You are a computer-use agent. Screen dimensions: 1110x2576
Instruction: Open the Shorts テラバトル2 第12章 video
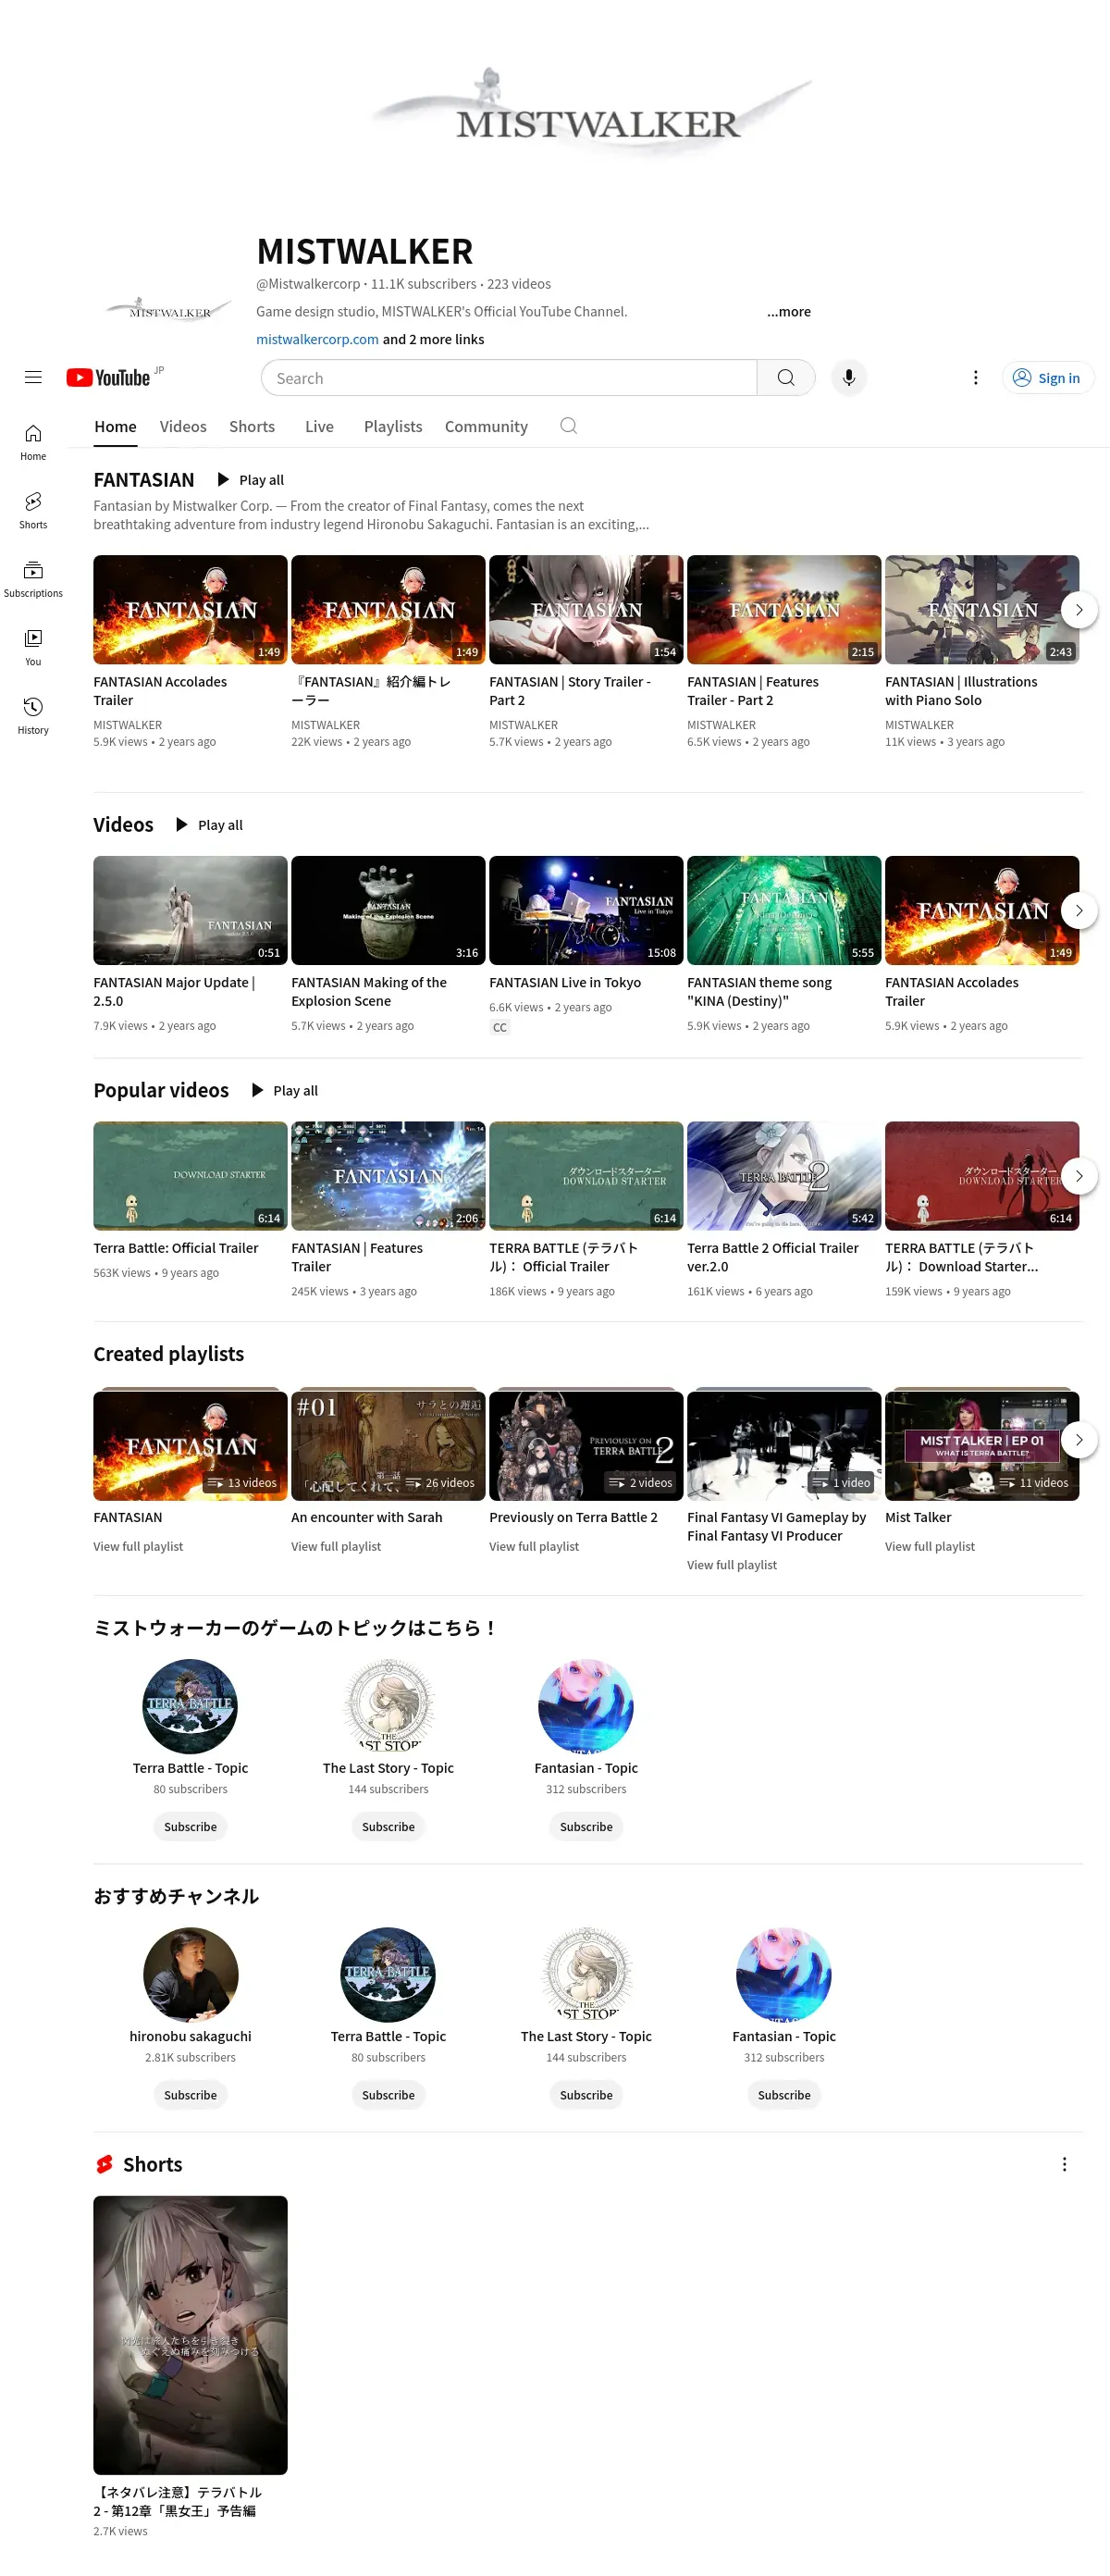(x=190, y=2336)
